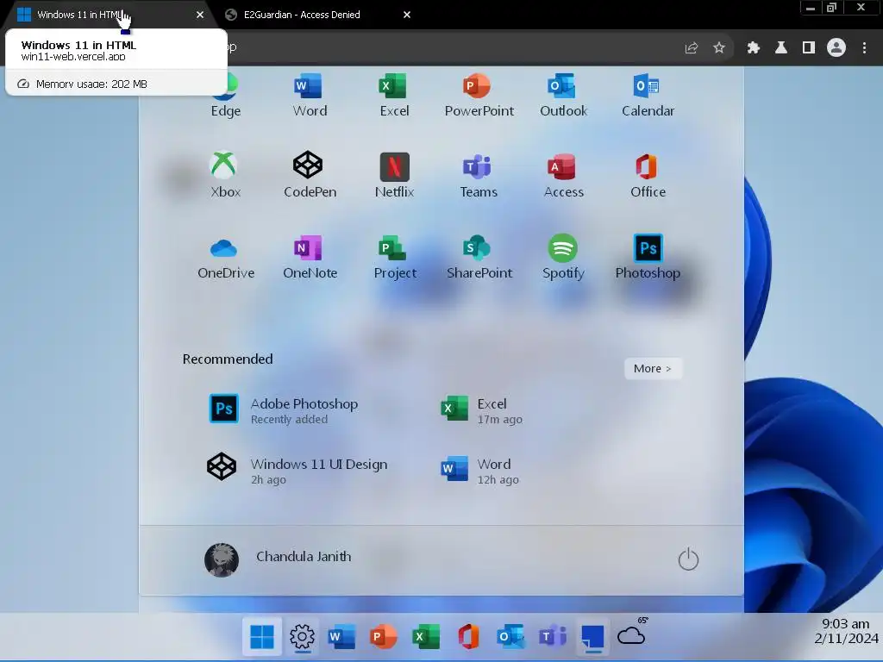
Task: Click the Chandula Janith user profile
Action: pyautogui.click(x=278, y=559)
